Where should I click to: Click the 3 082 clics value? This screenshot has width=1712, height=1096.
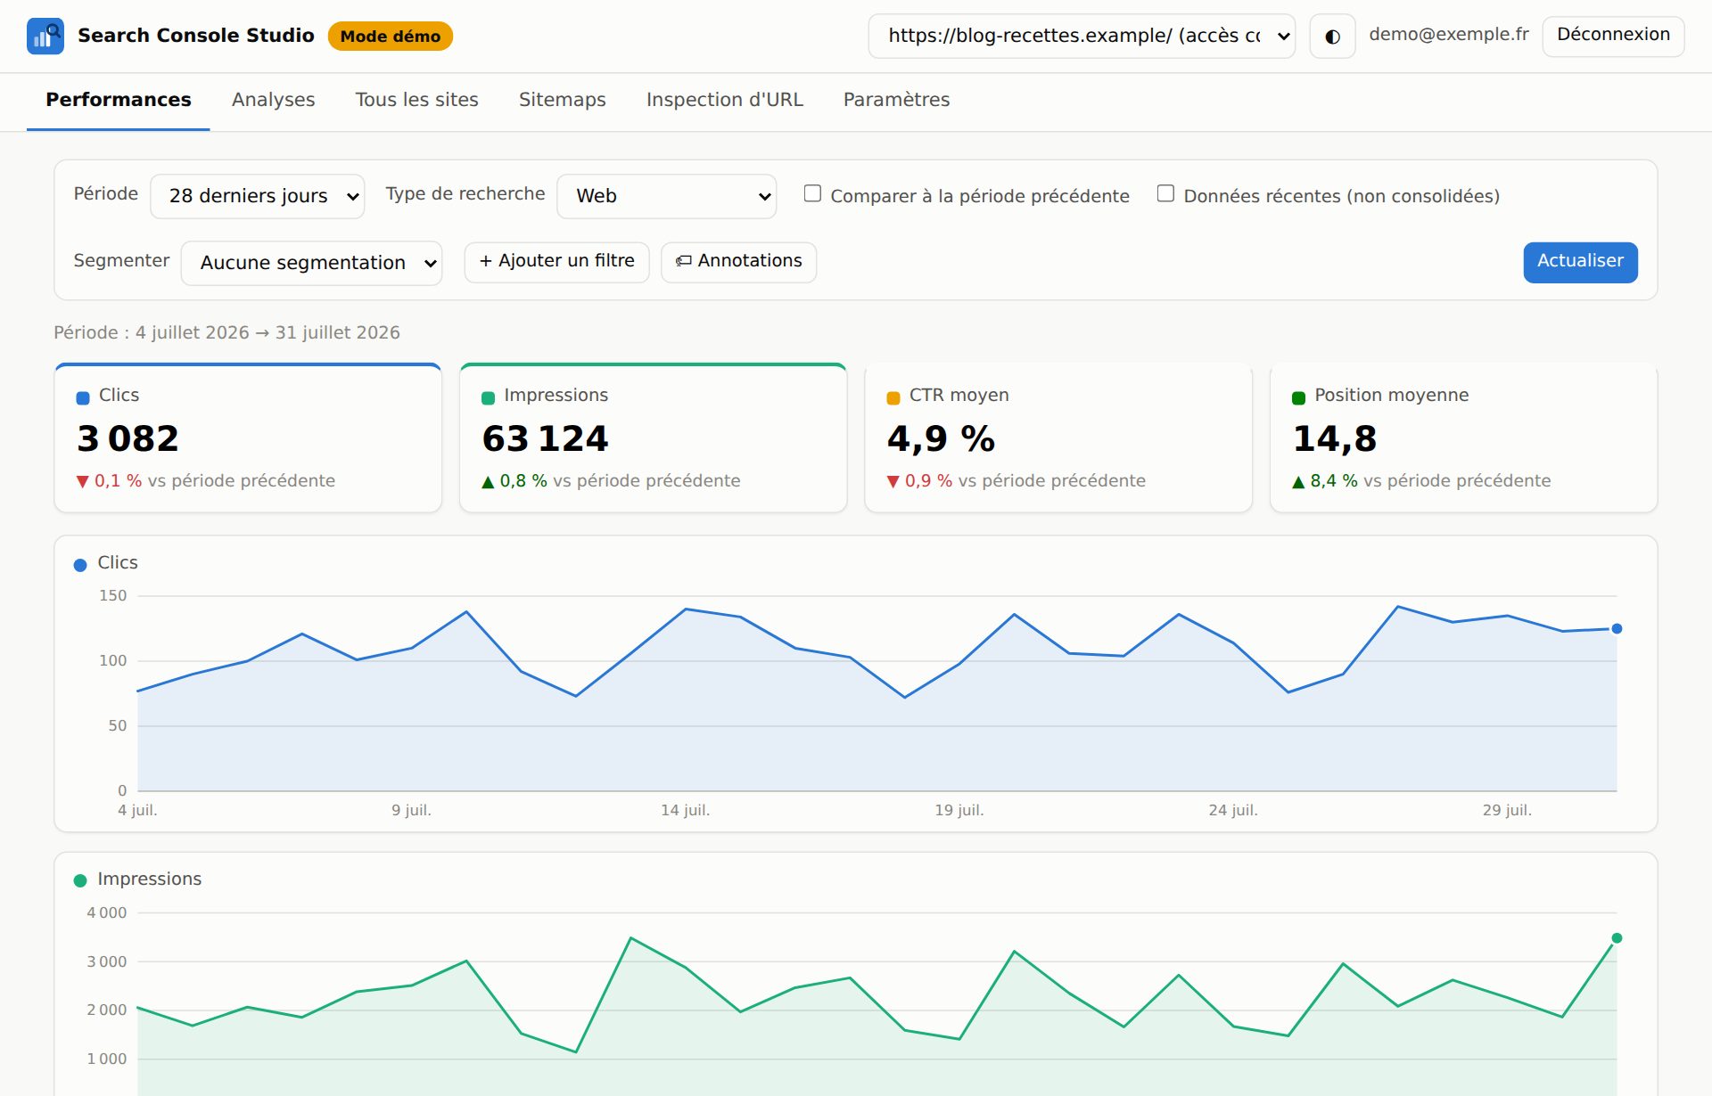point(128,438)
